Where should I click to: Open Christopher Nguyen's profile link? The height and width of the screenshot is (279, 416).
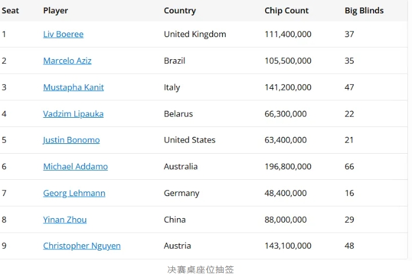[x=82, y=246]
